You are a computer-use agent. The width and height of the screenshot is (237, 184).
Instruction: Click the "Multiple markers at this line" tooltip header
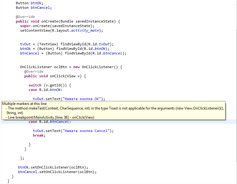pos(24,104)
